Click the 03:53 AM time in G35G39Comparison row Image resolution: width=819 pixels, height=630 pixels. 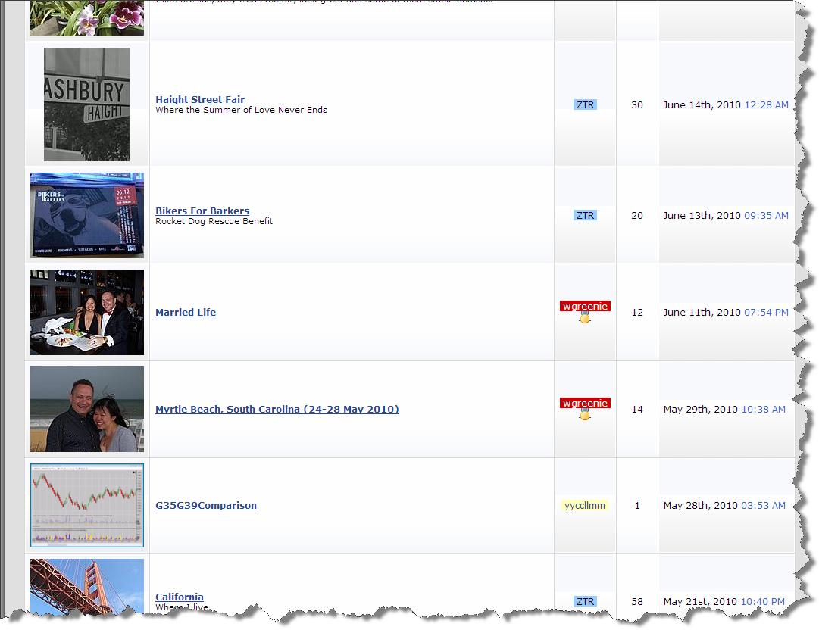pos(764,506)
